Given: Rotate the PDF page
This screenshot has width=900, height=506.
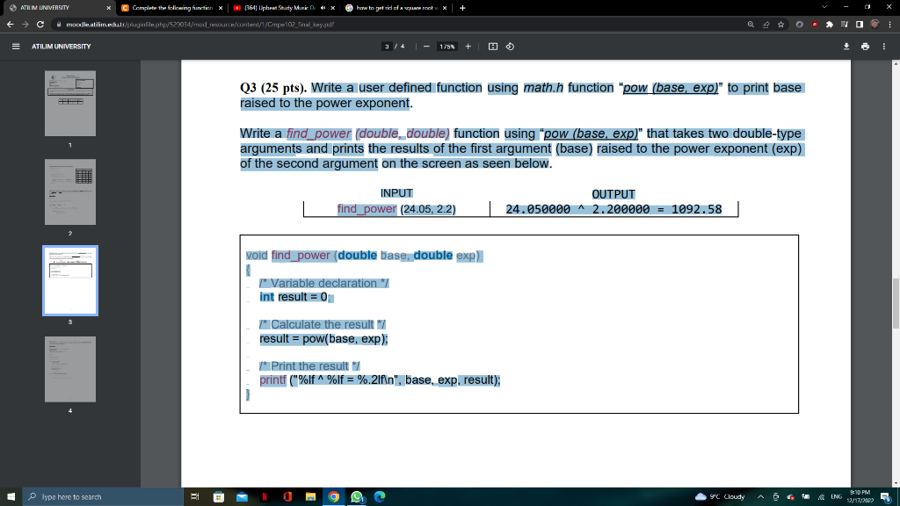Looking at the screenshot, I should coord(511,48).
